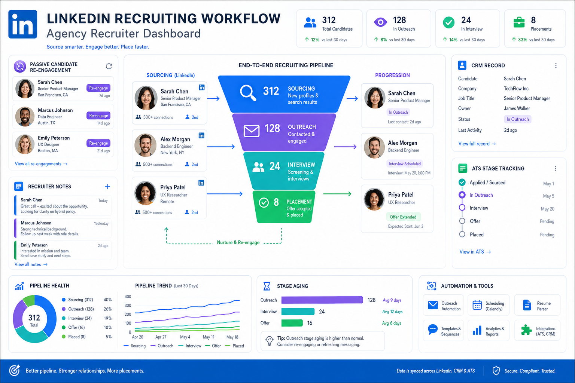Refresh the Passive Candidate Re-engagement panel
575x383 pixels.
109,66
